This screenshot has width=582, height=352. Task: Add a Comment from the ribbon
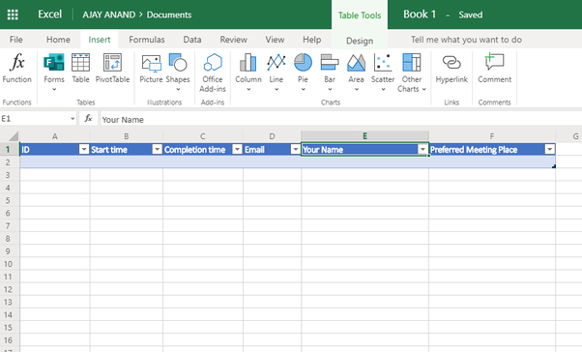494,69
